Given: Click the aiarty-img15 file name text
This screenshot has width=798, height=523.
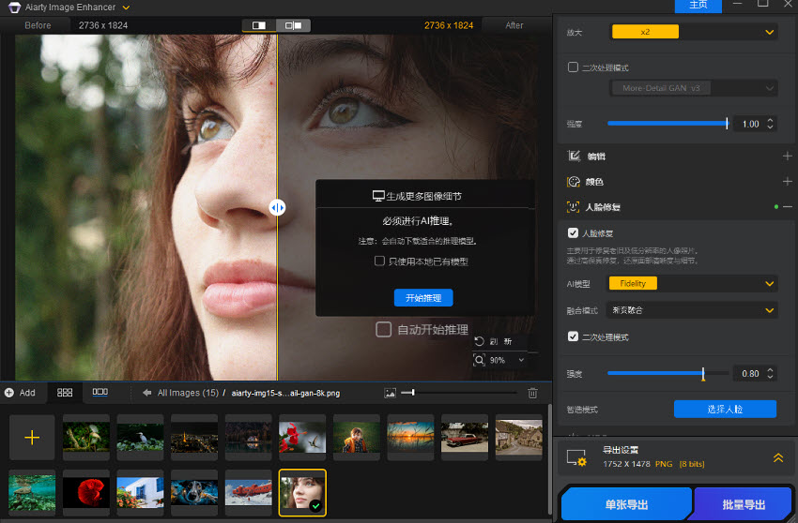Looking at the screenshot, I should [285, 393].
